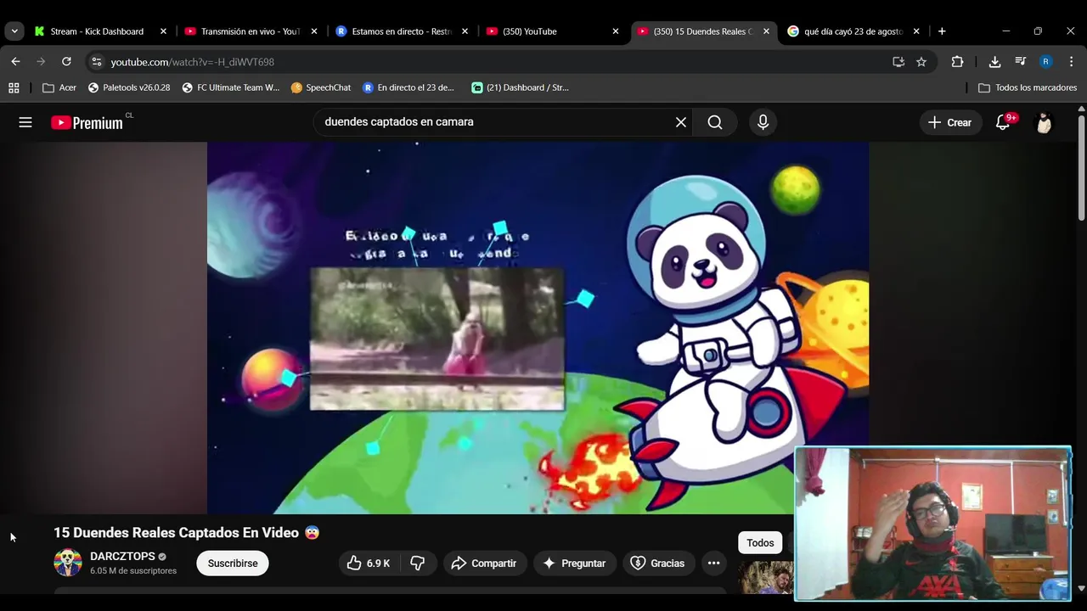1087x611 pixels.
Task: Open the Chrome three-dot menu
Action: click(1071, 62)
